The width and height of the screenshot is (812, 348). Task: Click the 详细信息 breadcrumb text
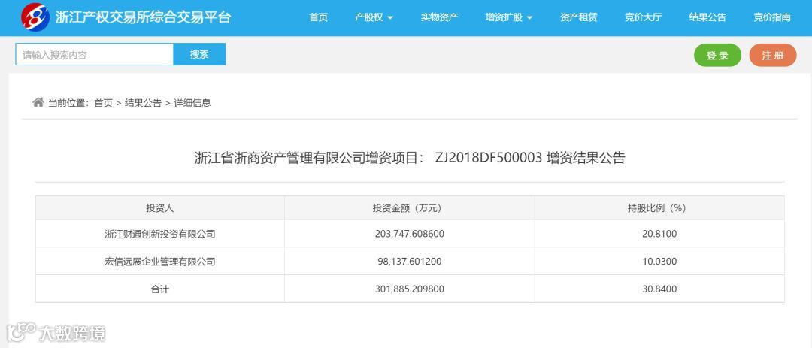point(192,103)
